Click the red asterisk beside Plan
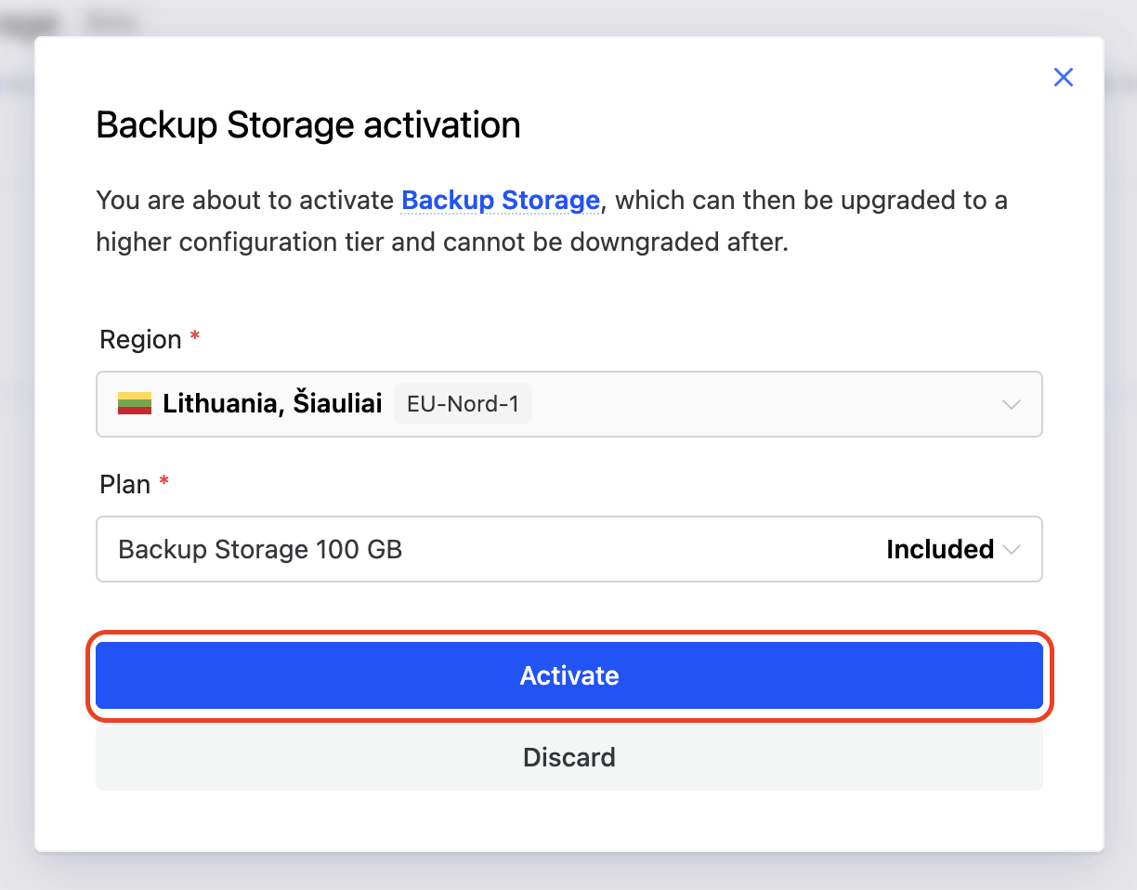Viewport: 1137px width, 890px height. point(164,481)
